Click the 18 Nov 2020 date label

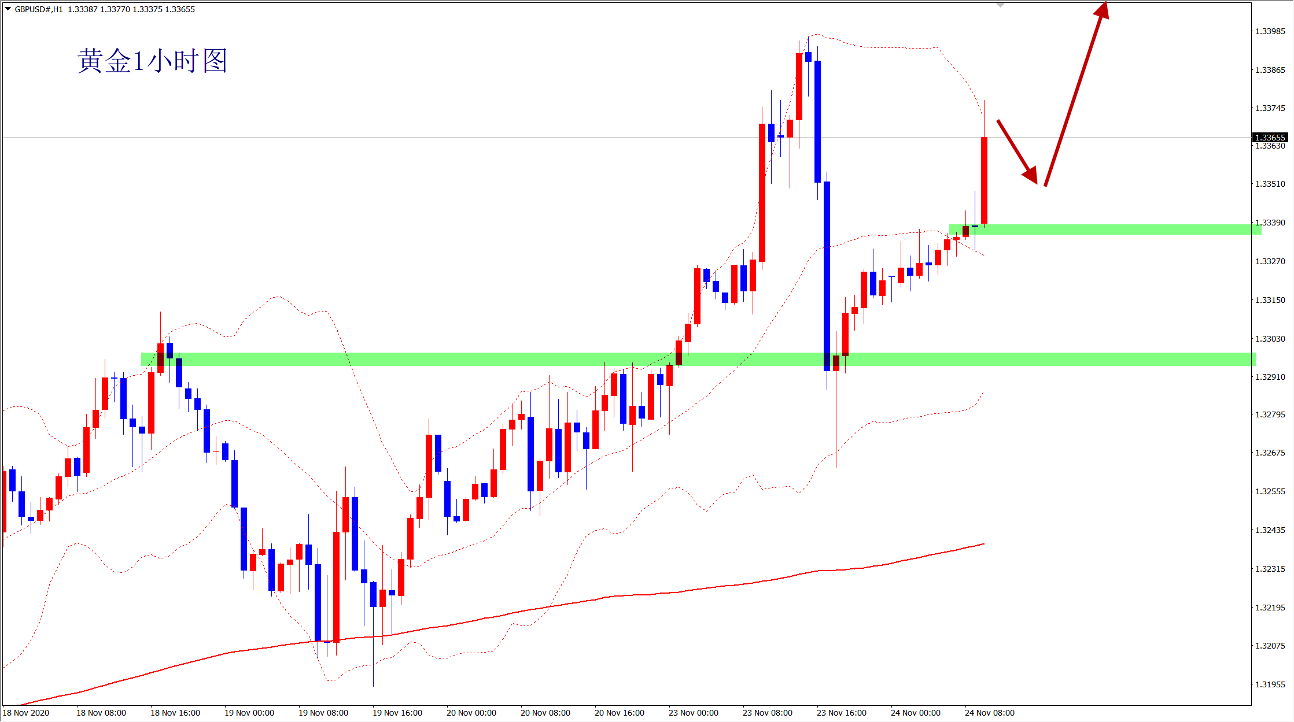[x=26, y=713]
